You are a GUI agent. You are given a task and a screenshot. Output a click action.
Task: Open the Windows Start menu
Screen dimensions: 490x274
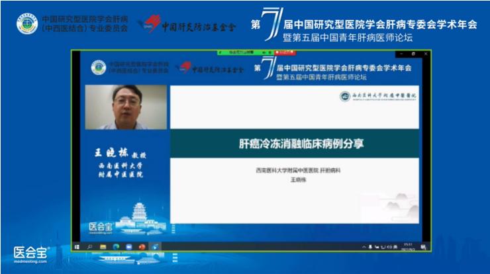(77, 246)
